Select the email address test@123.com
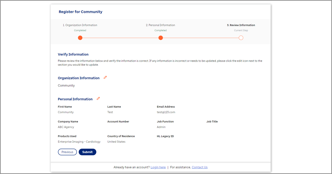The image size is (332, 174). coord(166,112)
